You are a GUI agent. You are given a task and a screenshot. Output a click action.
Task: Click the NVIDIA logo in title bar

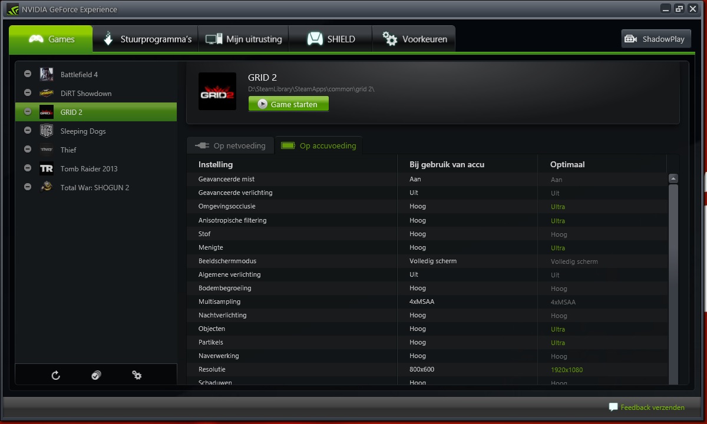tap(12, 9)
